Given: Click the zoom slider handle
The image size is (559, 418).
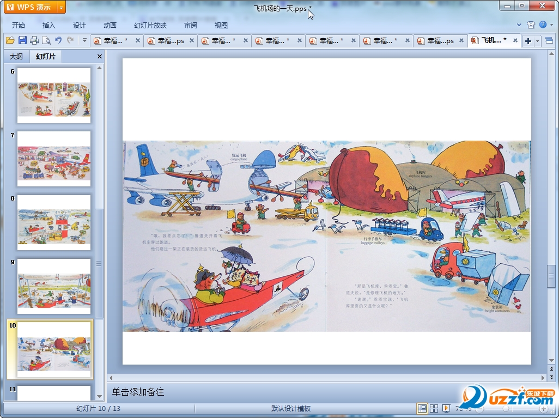Looking at the screenshot, I should (506, 409).
